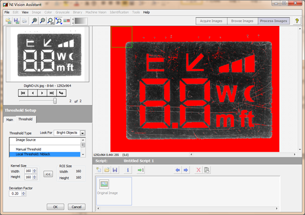Viewport: 305px width, 215px height.
Task: Click the Save Script disk icon
Action: click(x=115, y=170)
